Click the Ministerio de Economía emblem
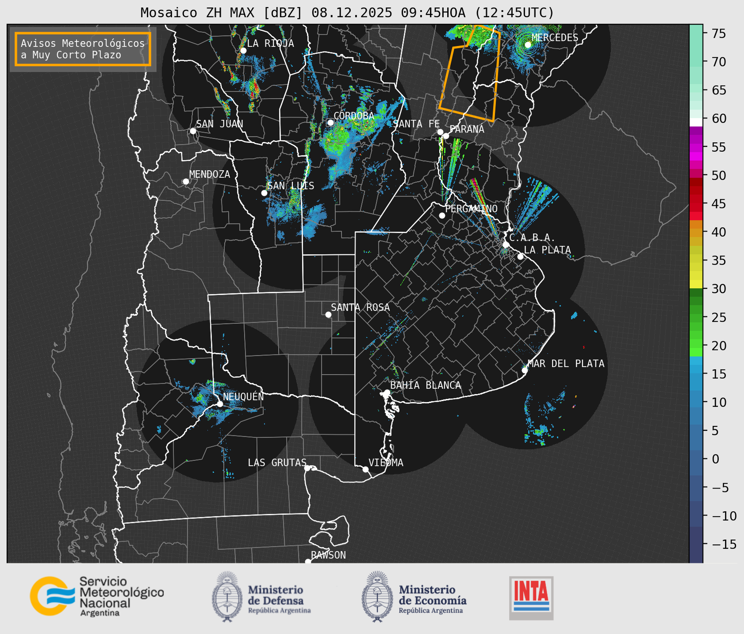This screenshot has width=744, height=634. click(x=377, y=597)
